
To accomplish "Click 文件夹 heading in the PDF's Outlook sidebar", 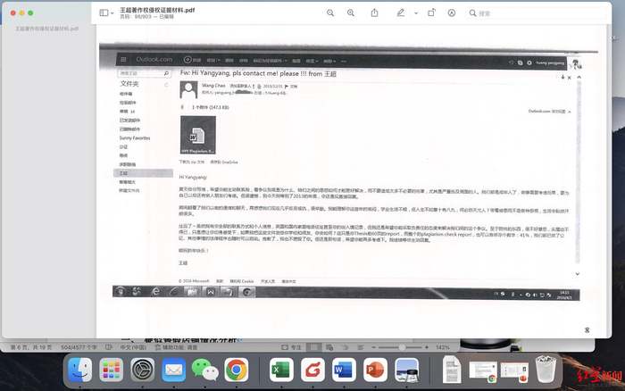I will pos(129,84).
